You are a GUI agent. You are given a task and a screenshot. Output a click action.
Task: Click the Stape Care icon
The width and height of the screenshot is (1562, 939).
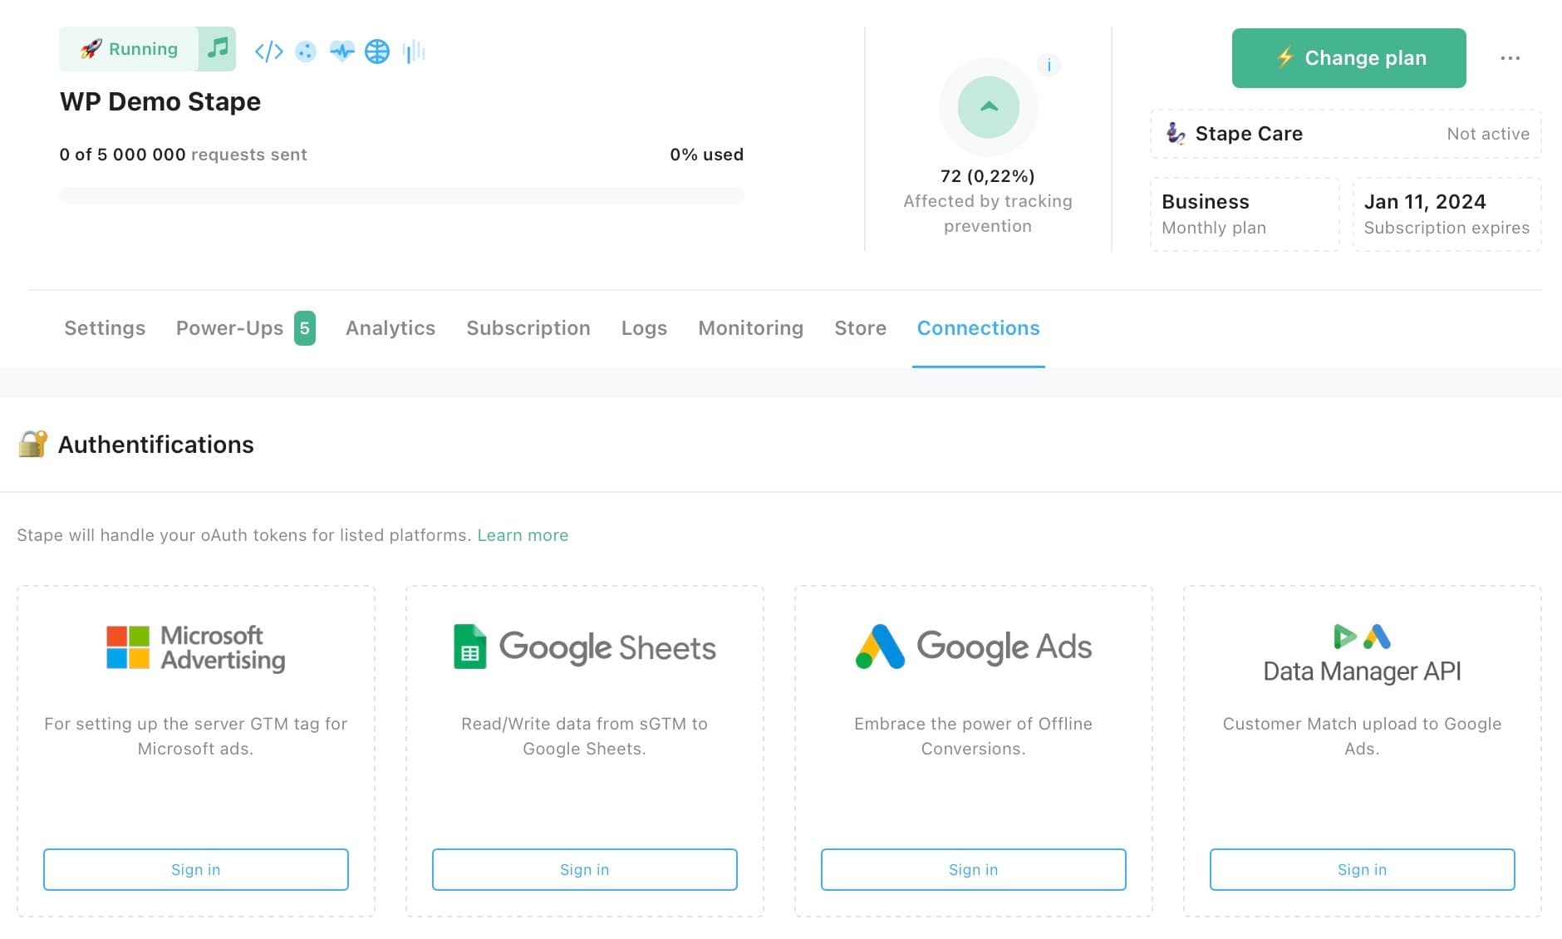1176,133
